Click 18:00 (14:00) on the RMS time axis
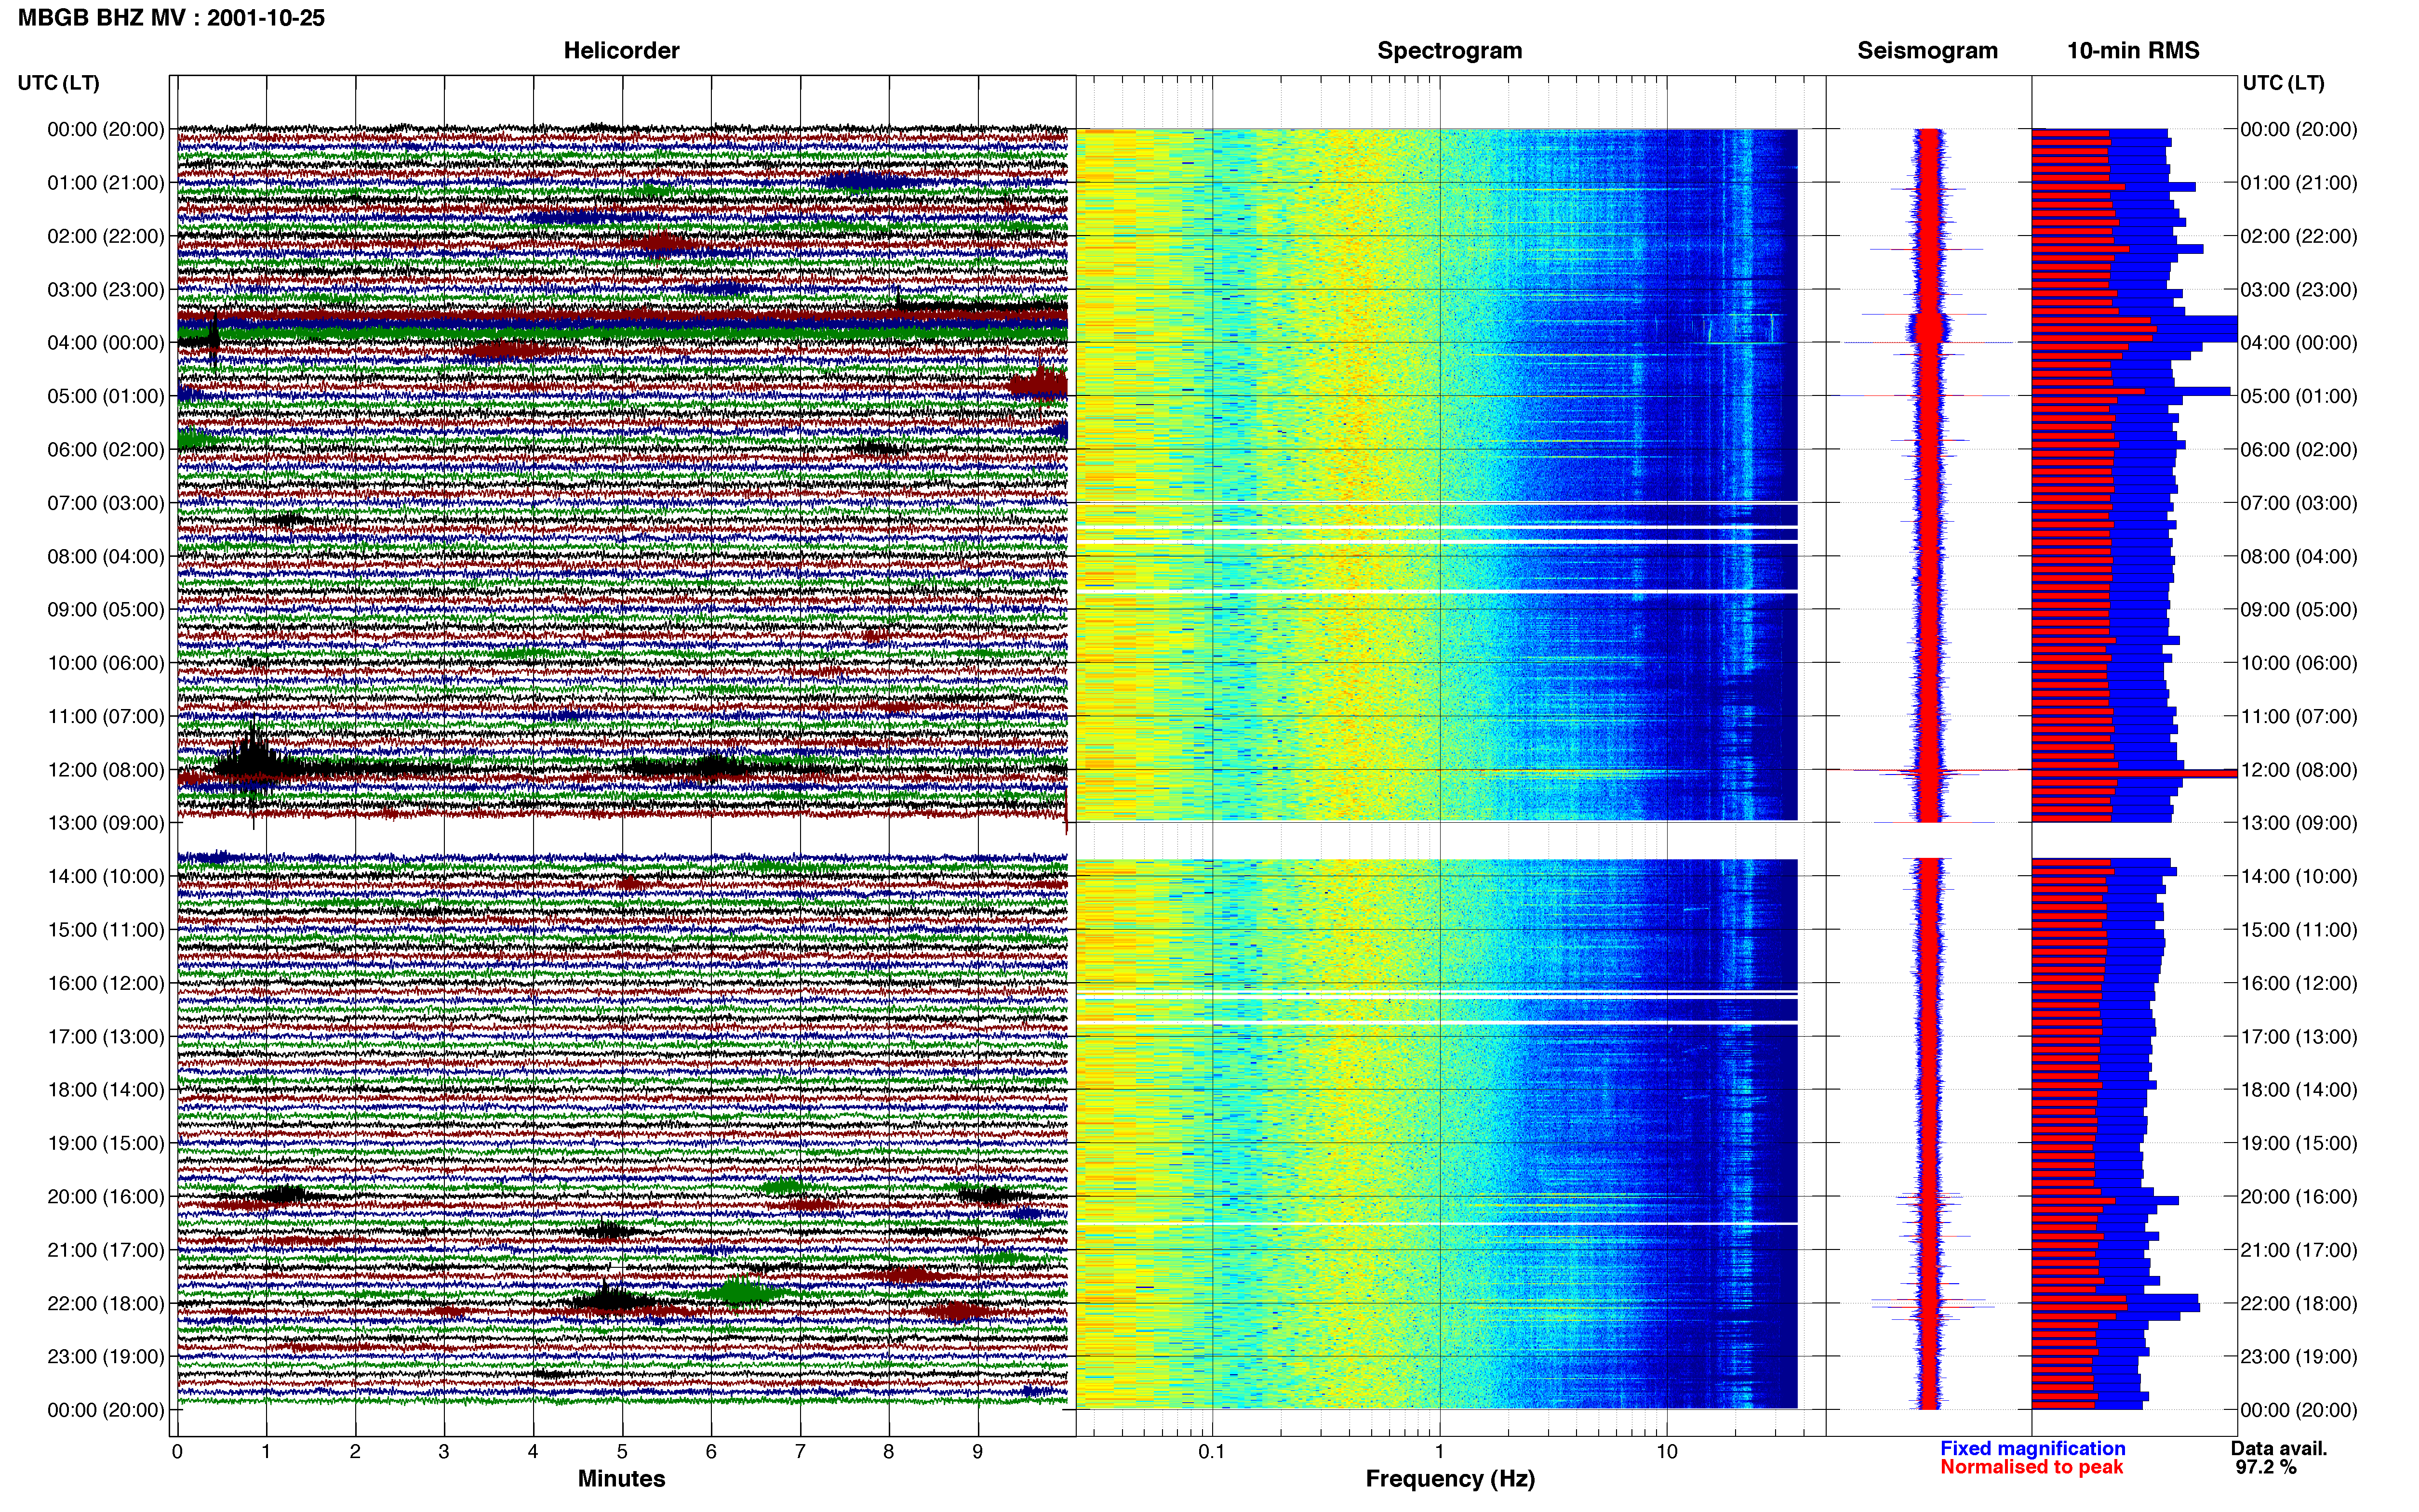The width and height of the screenshot is (2419, 1512). tap(2299, 1090)
